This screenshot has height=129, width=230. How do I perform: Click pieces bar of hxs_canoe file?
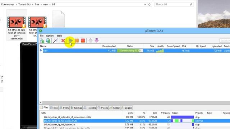point(182,121)
